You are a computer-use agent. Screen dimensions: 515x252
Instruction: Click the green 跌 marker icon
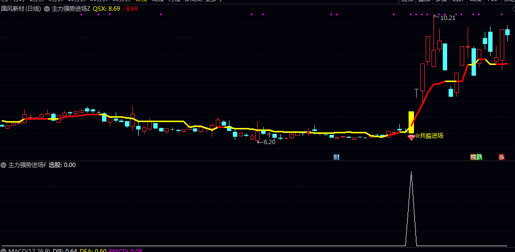tap(479, 157)
